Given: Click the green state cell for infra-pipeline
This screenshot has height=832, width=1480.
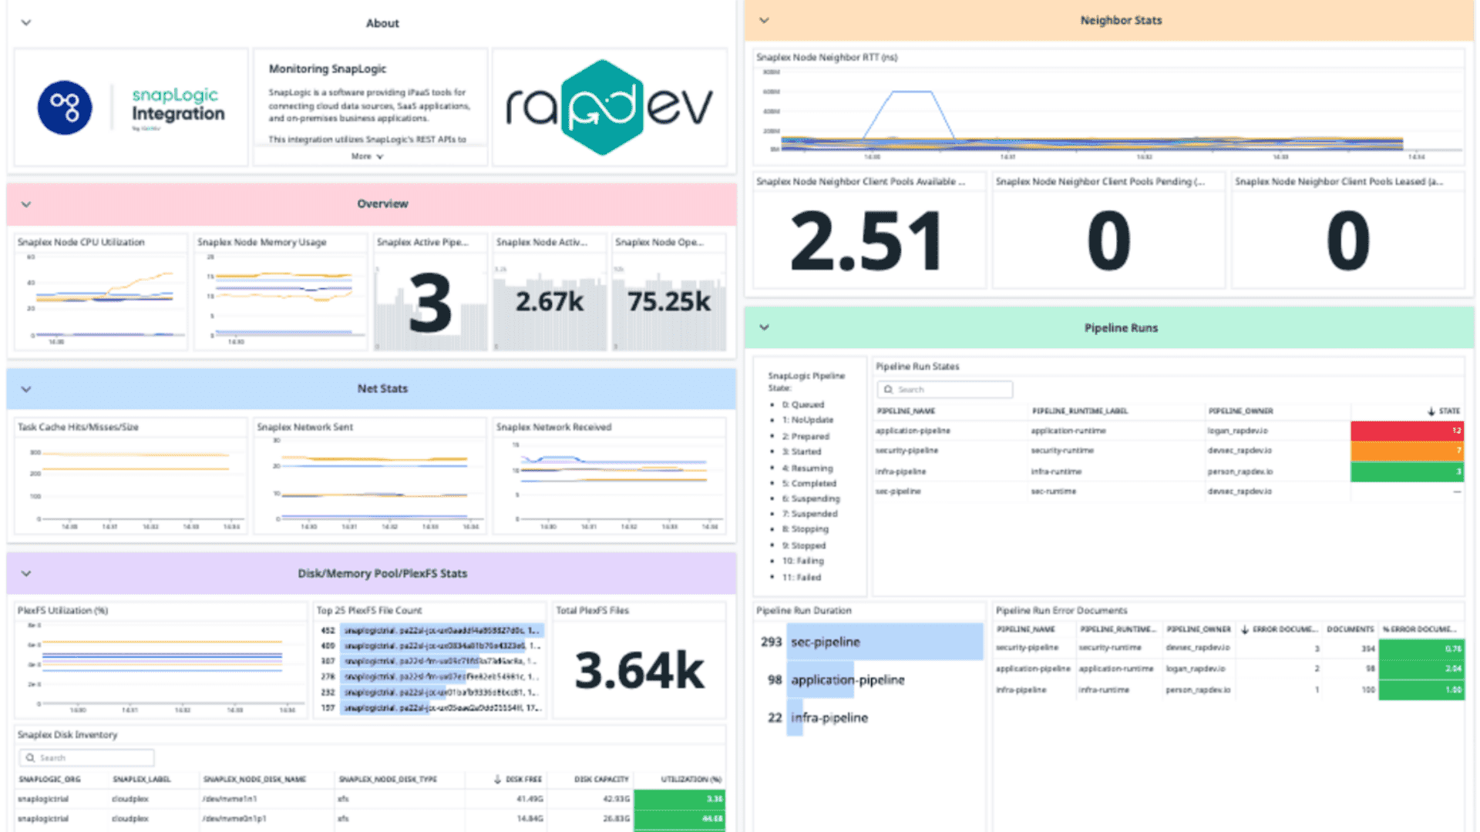Looking at the screenshot, I should (x=1407, y=471).
